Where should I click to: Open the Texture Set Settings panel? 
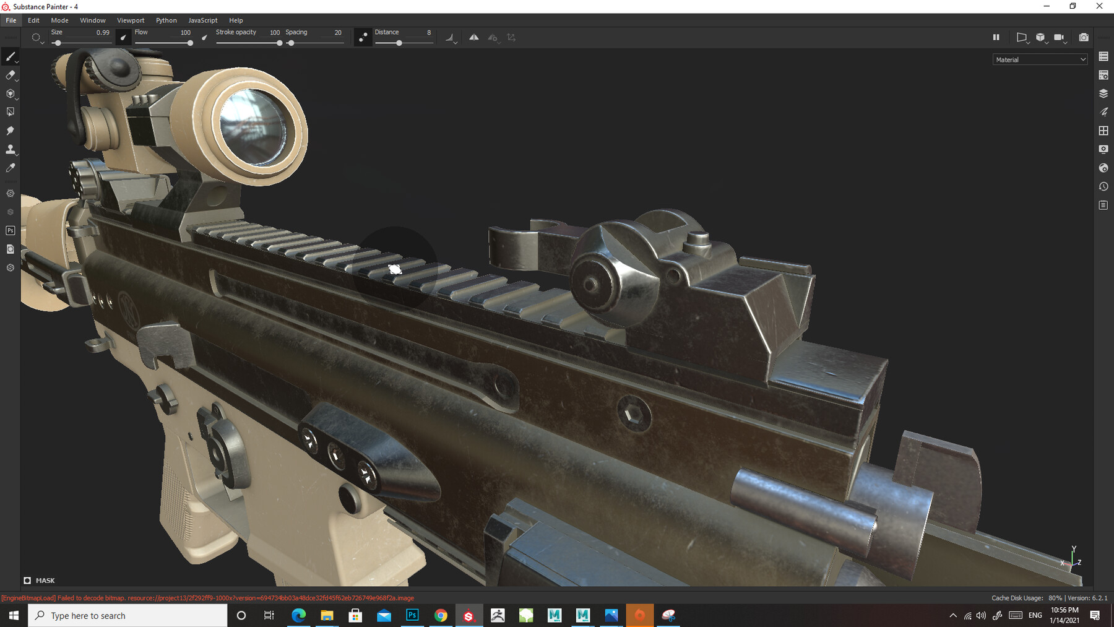[x=1103, y=75]
